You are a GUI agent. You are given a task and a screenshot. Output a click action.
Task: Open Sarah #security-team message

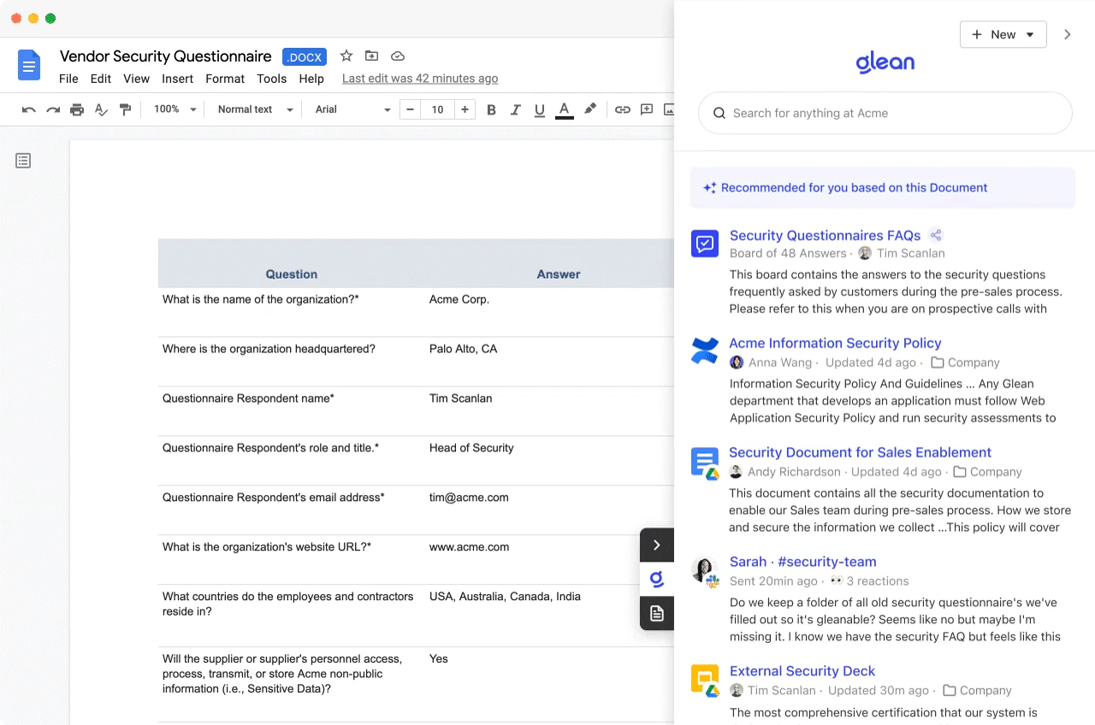tap(802, 562)
